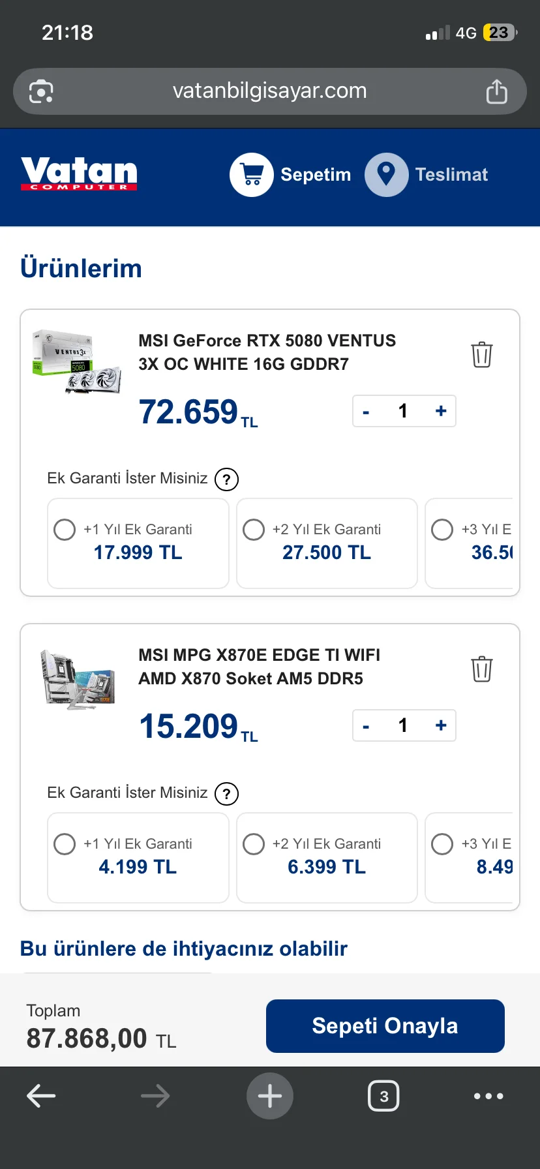Viewport: 540px width, 1169px height.
Task: Open warranty help icon for RTX 5080
Action: [226, 479]
